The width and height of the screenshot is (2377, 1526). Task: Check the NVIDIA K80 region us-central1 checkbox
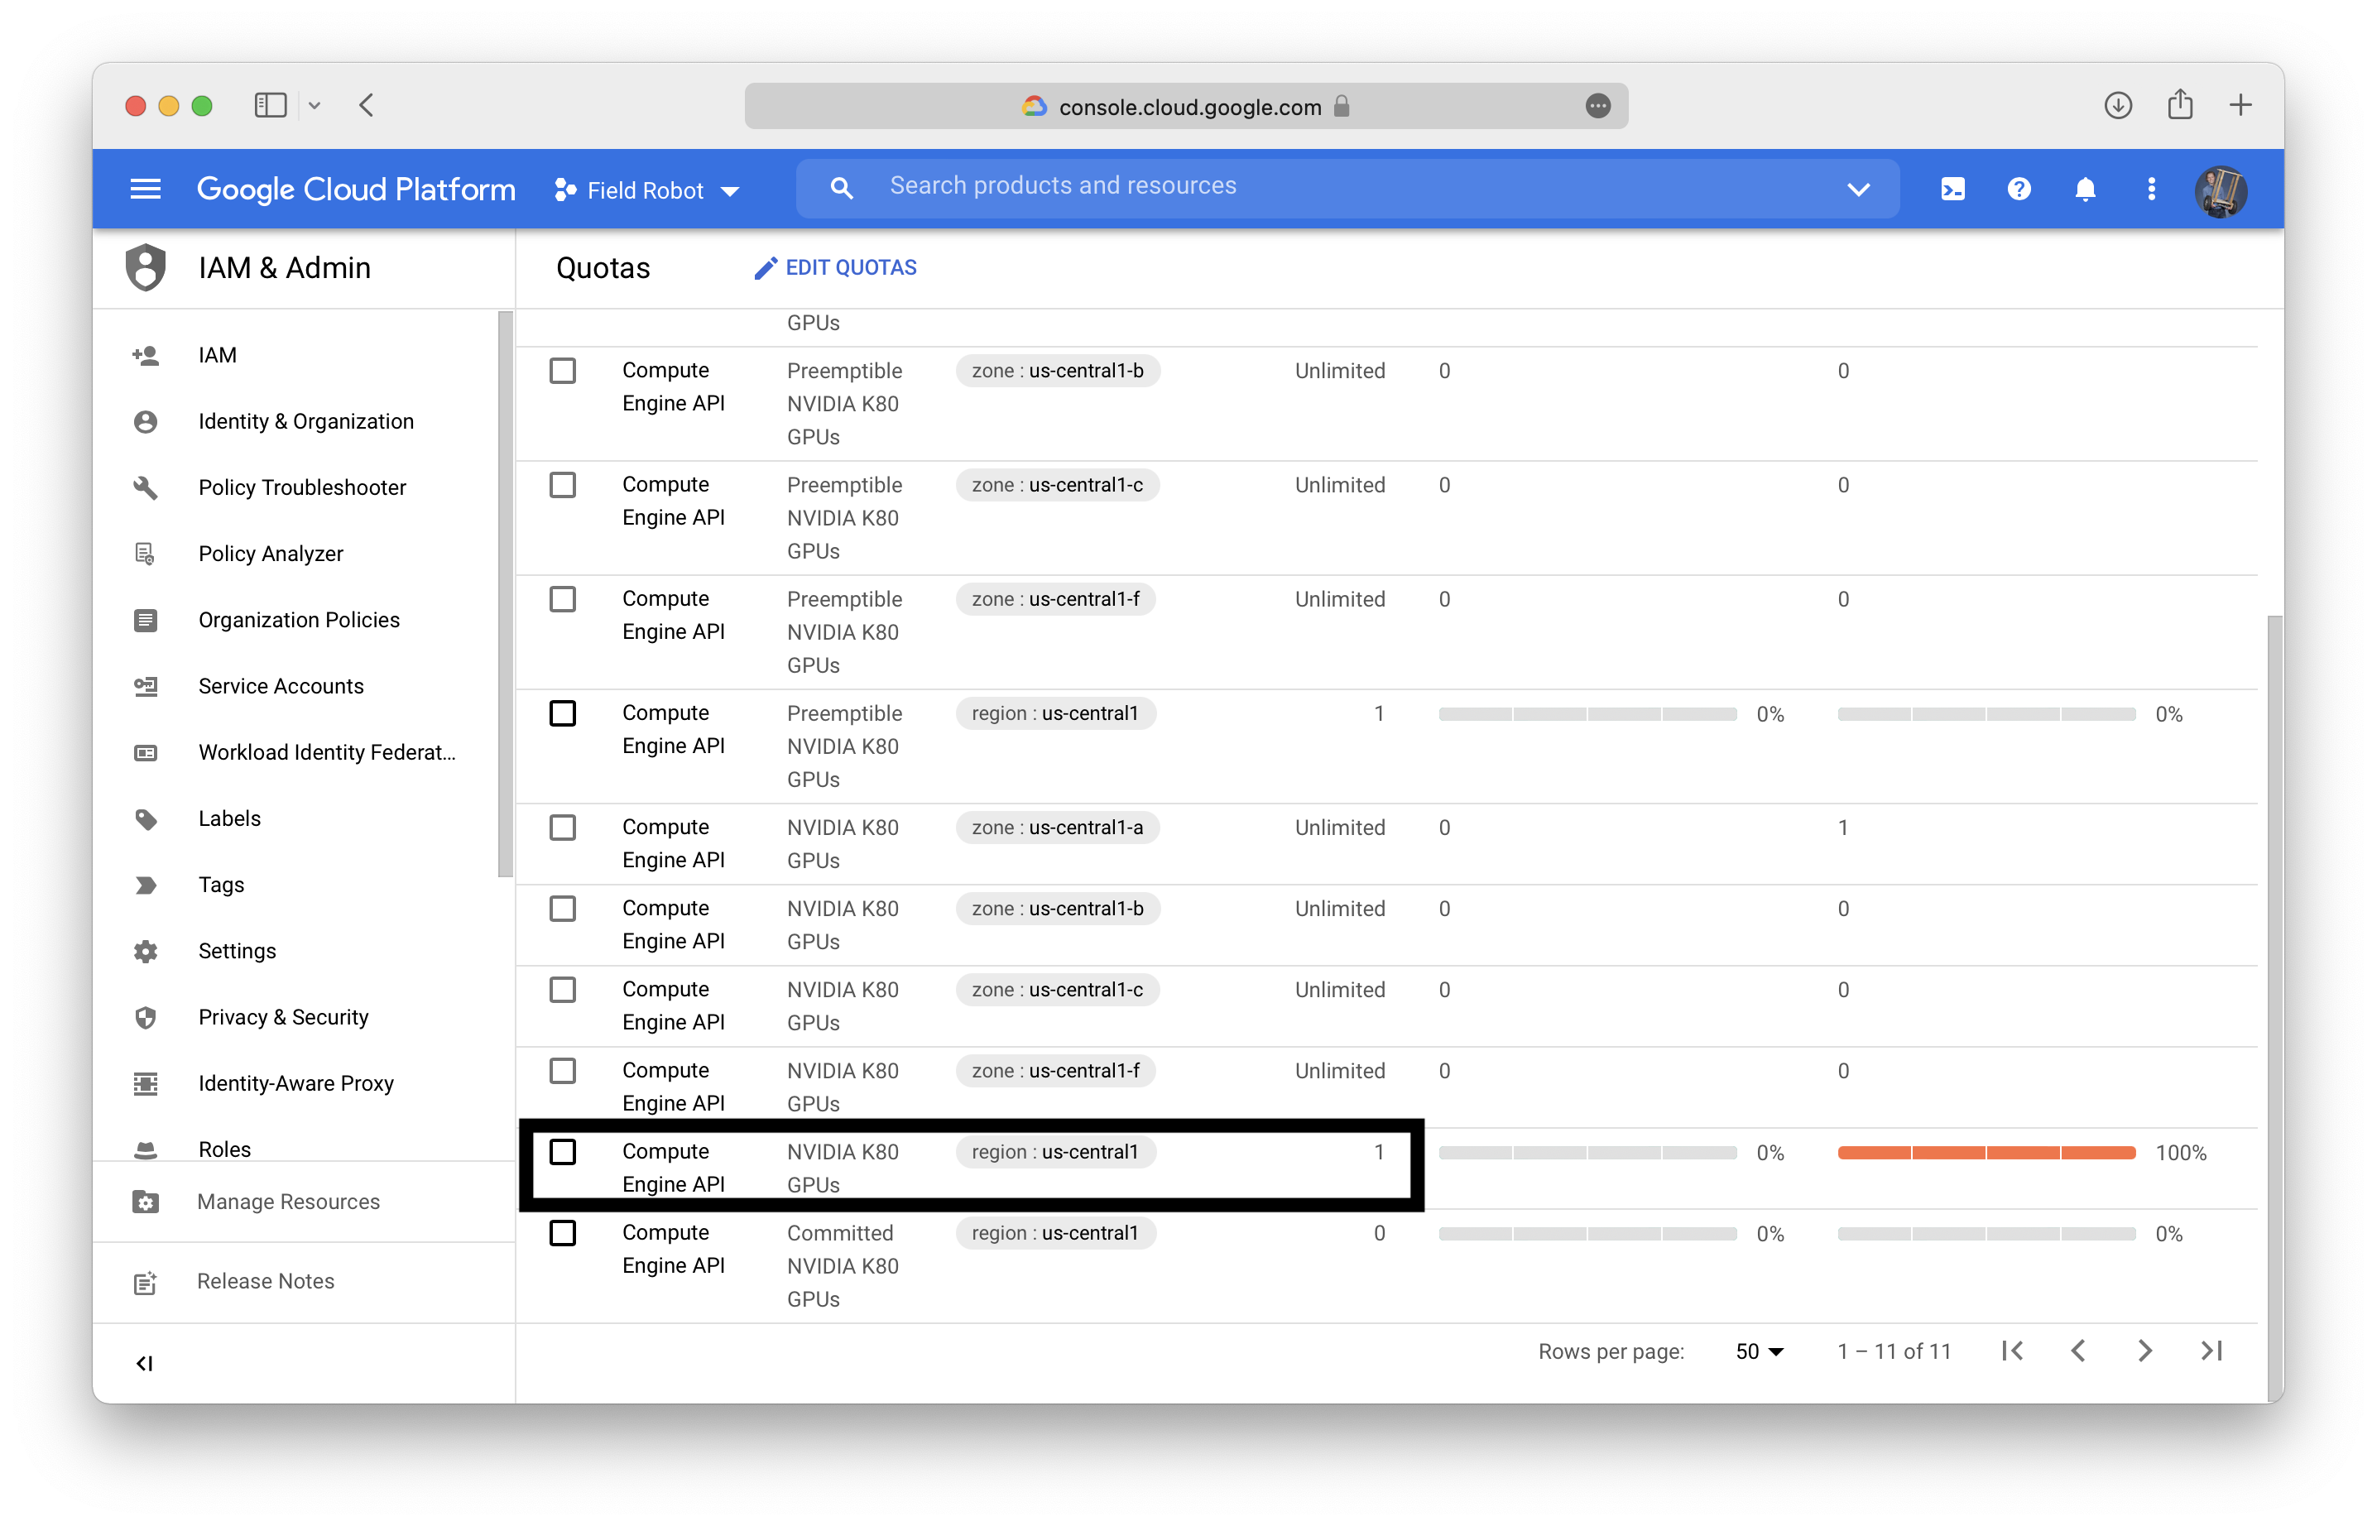563,1151
